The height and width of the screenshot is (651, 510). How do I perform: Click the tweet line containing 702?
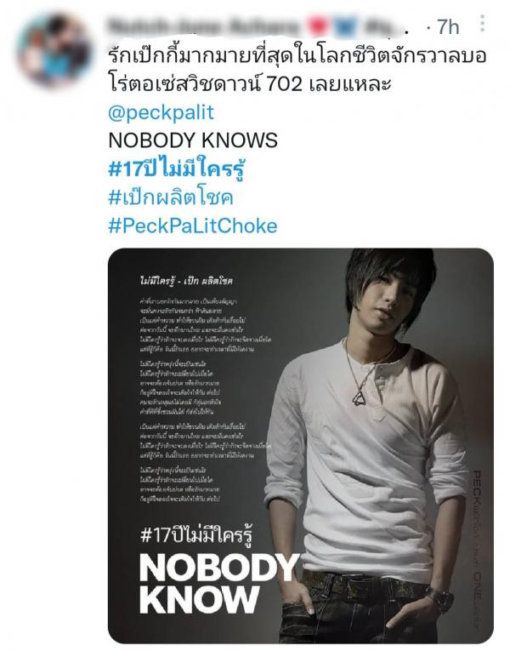pyautogui.click(x=250, y=84)
